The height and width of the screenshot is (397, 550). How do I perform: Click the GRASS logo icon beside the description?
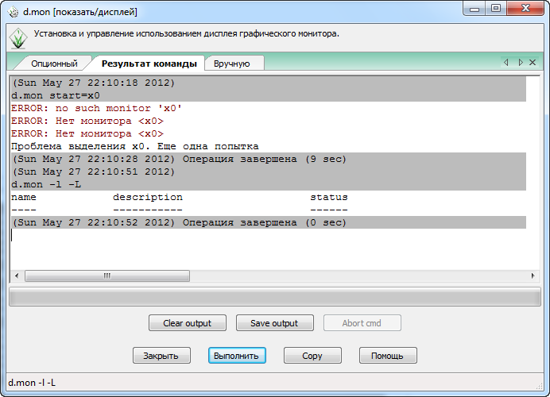[x=18, y=39]
